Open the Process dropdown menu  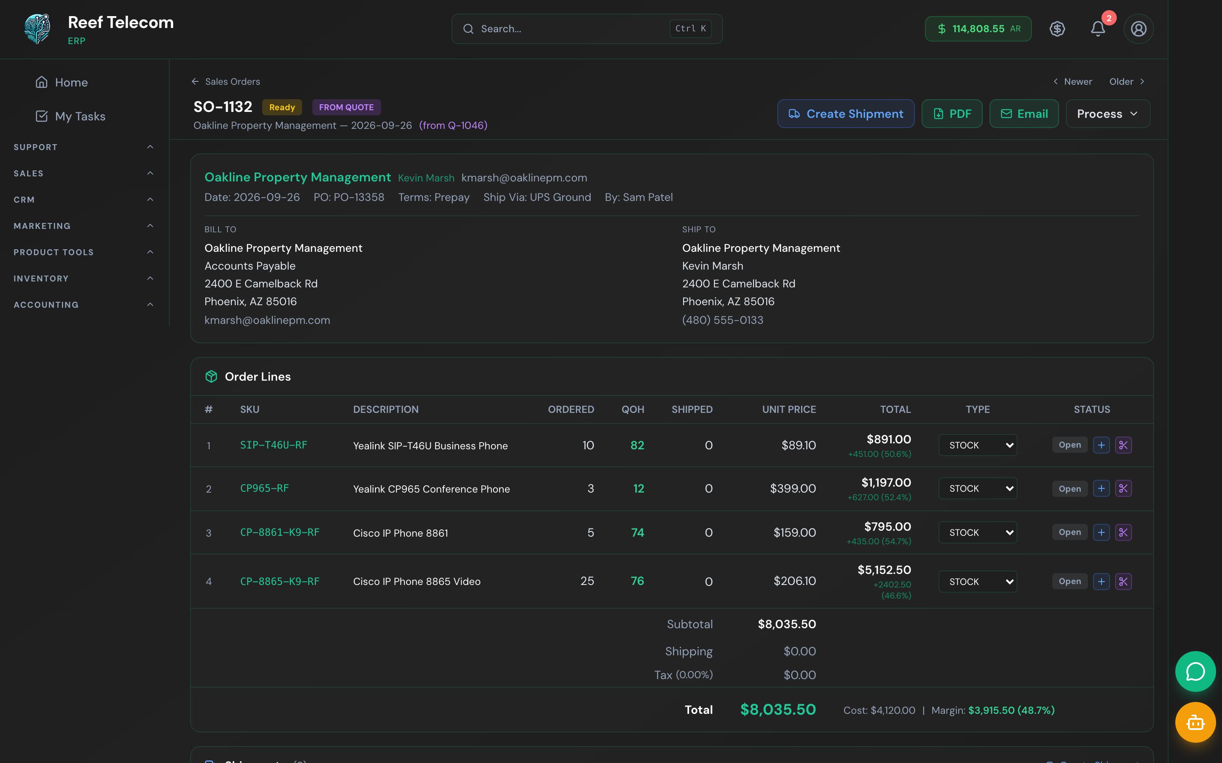[1108, 114]
